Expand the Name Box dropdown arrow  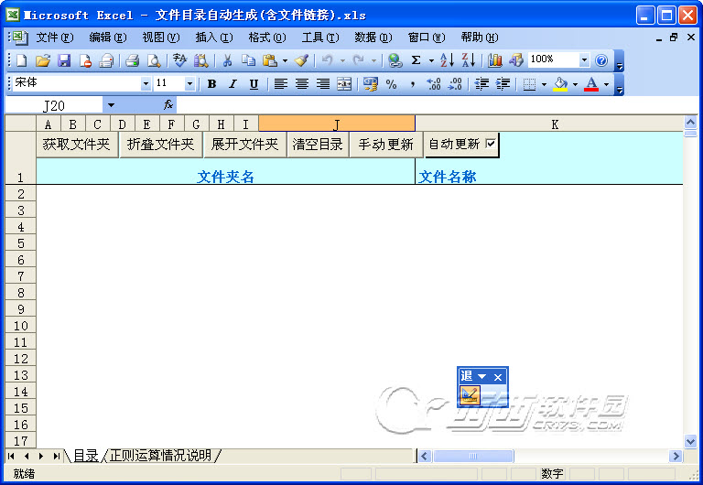pyautogui.click(x=111, y=106)
